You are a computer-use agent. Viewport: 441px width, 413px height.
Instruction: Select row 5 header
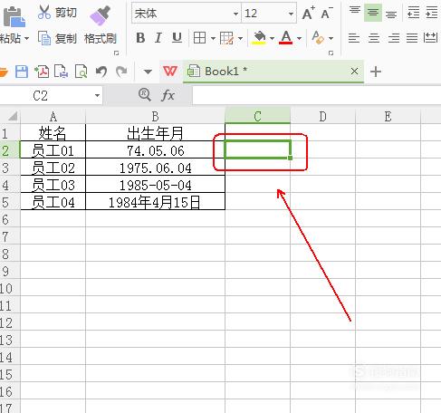point(10,202)
